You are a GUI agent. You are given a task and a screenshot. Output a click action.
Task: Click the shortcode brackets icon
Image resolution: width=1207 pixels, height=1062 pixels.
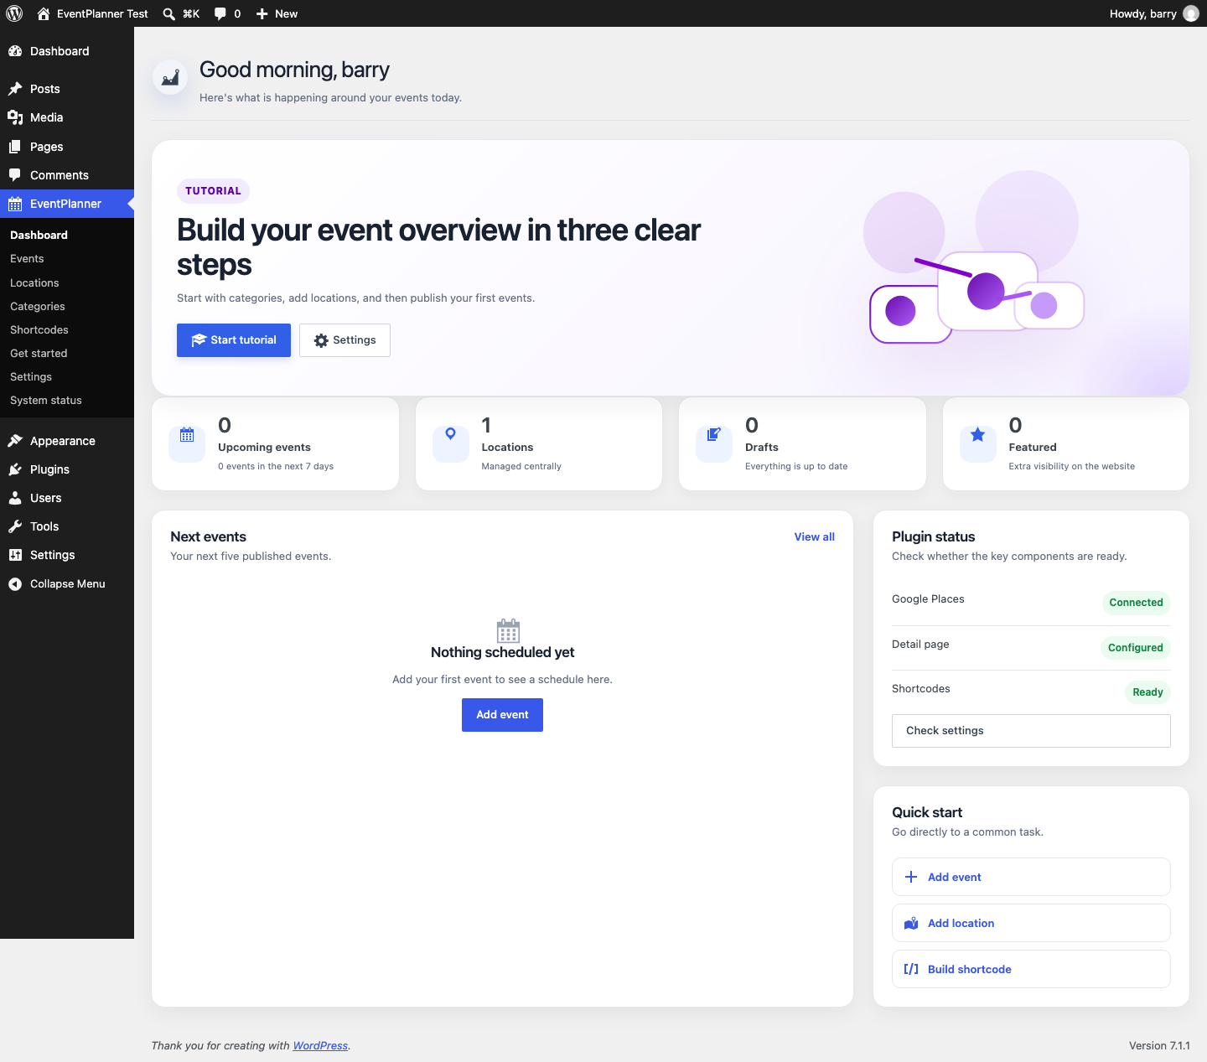911,969
